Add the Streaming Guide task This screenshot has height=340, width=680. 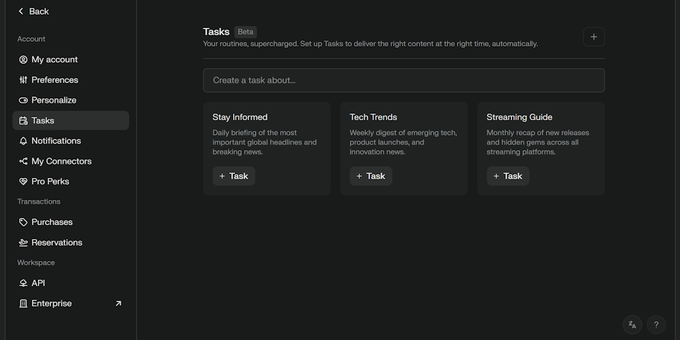point(507,176)
